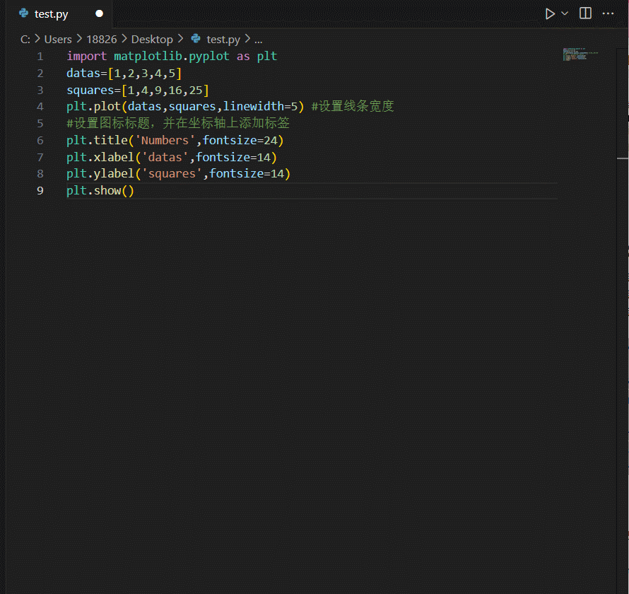This screenshot has width=629, height=594.
Task: Expand the chevron after C: breadcrumb
Action: pos(37,39)
